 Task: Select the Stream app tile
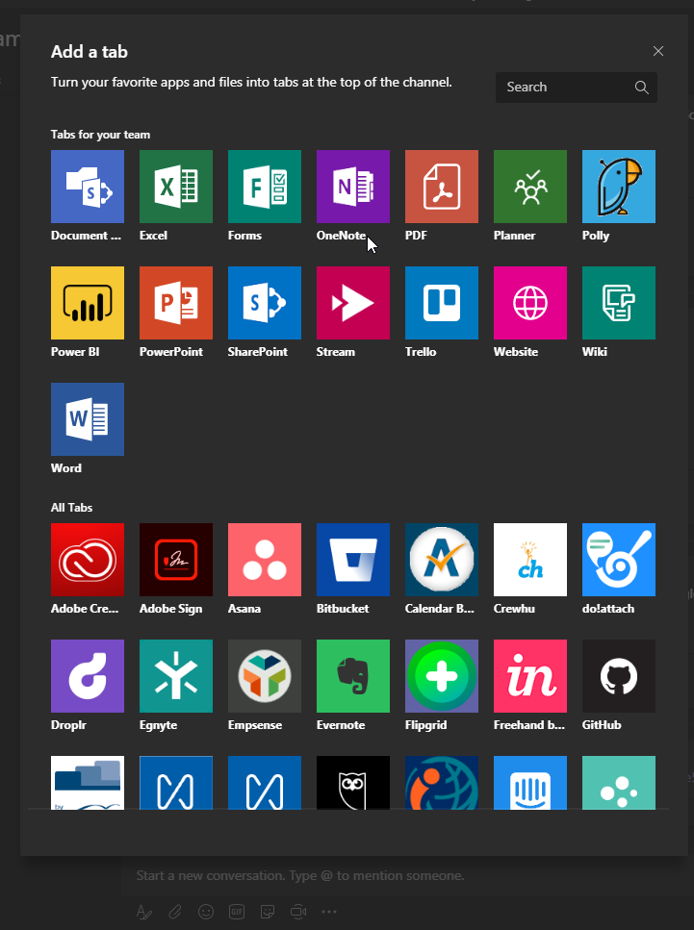(x=353, y=303)
